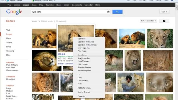Click the Sign in button

164,12
